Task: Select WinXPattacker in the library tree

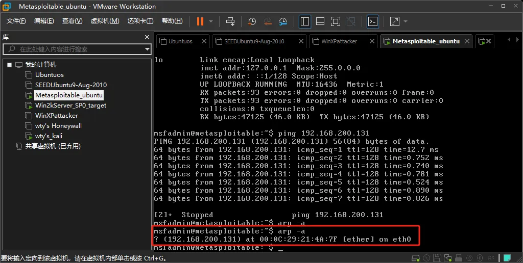Action: click(x=57, y=116)
